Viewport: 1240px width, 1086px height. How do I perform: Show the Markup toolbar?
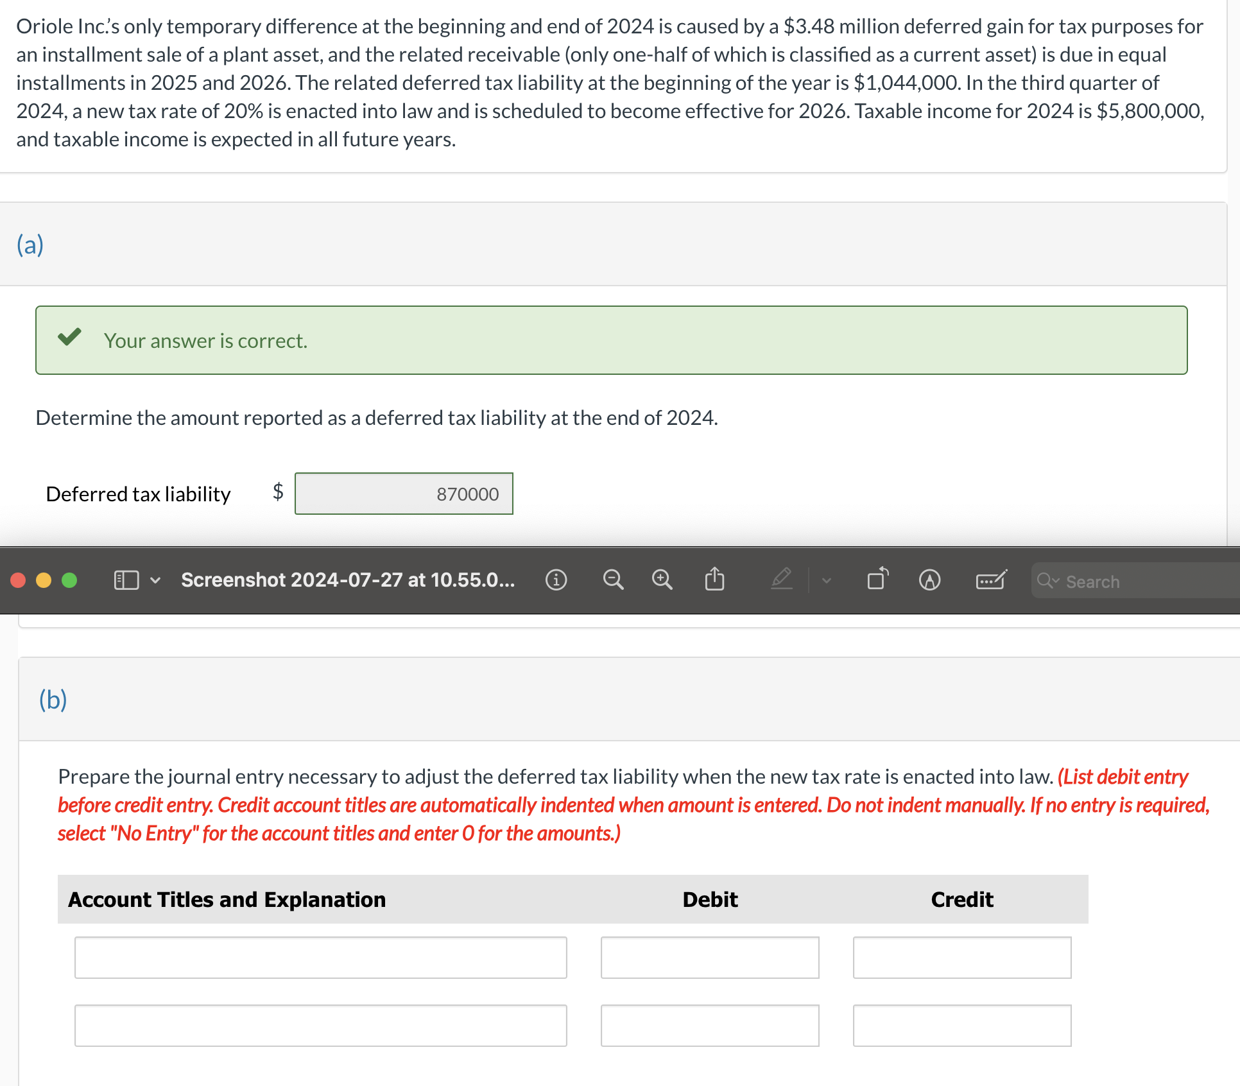(990, 580)
